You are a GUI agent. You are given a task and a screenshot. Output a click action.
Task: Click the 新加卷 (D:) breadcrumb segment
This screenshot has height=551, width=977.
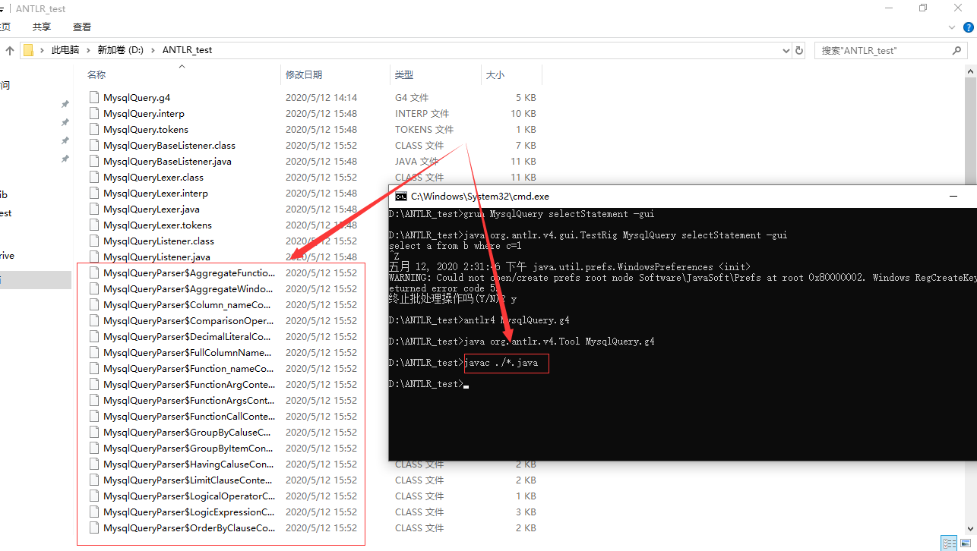tap(121, 50)
